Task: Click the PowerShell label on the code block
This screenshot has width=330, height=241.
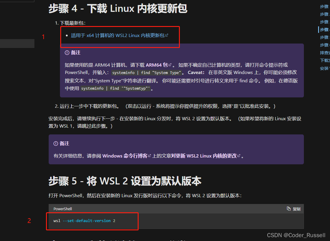Action: coord(63,209)
